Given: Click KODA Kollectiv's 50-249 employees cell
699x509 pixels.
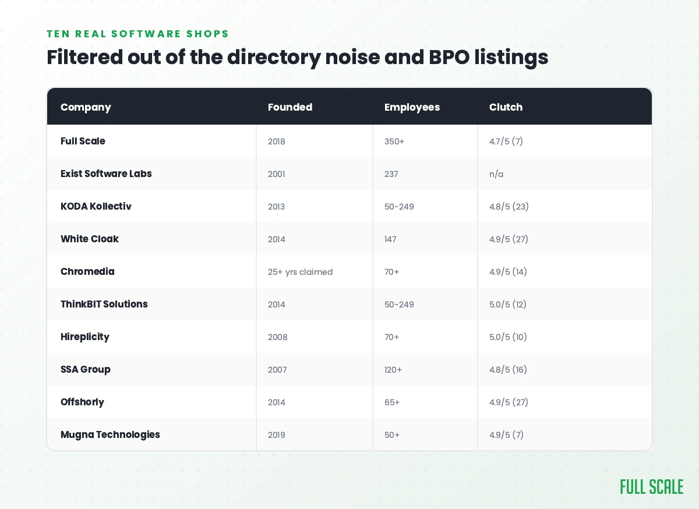Looking at the screenshot, I should [x=400, y=206].
